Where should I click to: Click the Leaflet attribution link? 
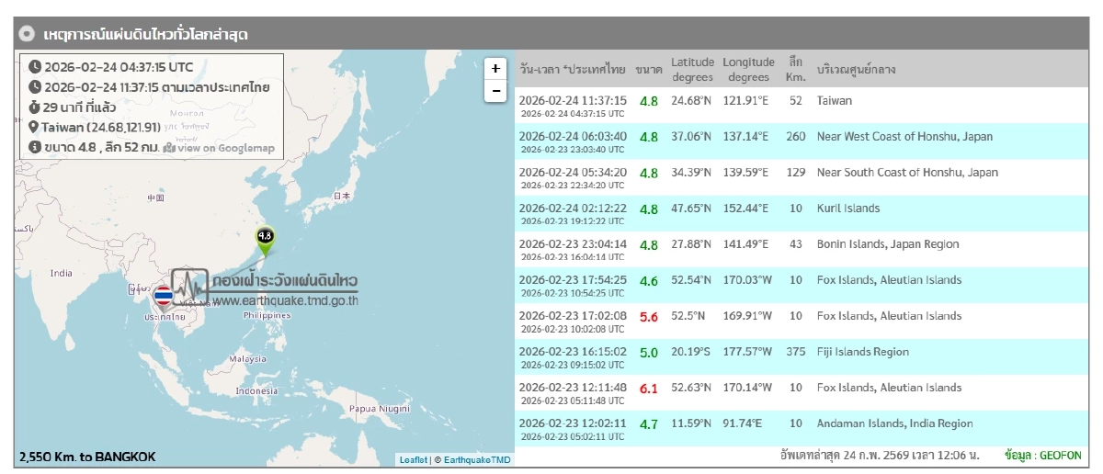coord(413,459)
